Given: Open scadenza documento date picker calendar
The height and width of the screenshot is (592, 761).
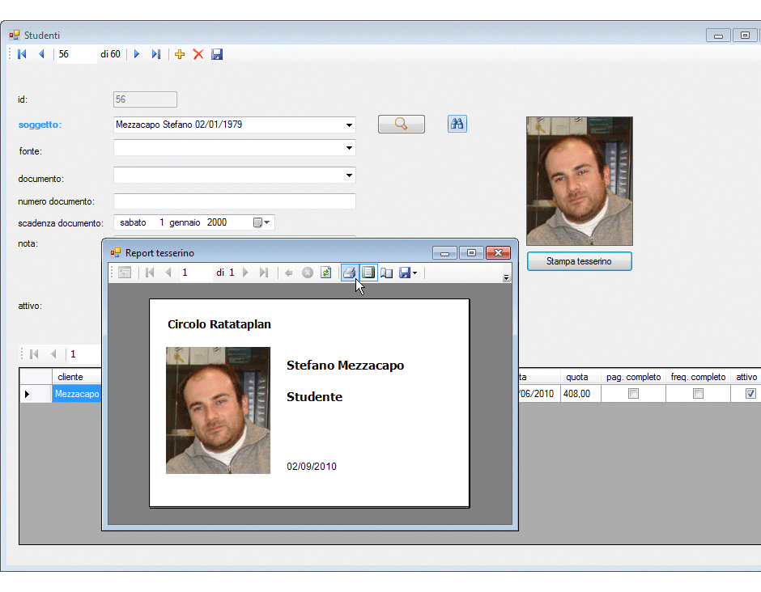Looking at the screenshot, I should 261,222.
